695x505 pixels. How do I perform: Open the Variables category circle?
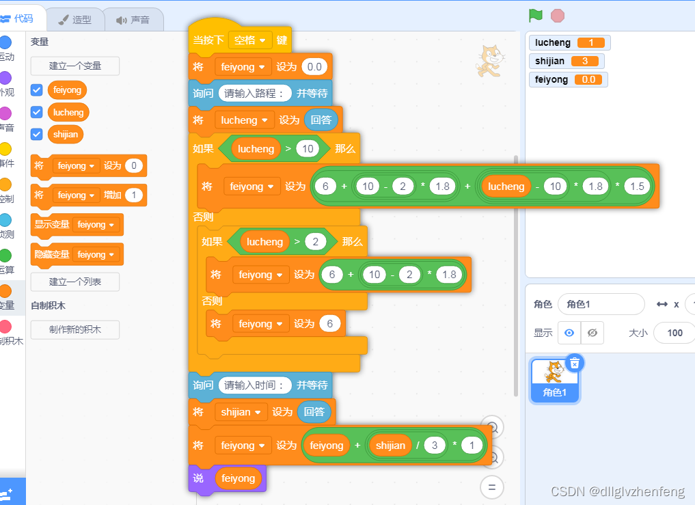tap(5, 291)
